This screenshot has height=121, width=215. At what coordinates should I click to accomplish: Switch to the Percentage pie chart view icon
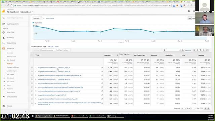coord(198,50)
